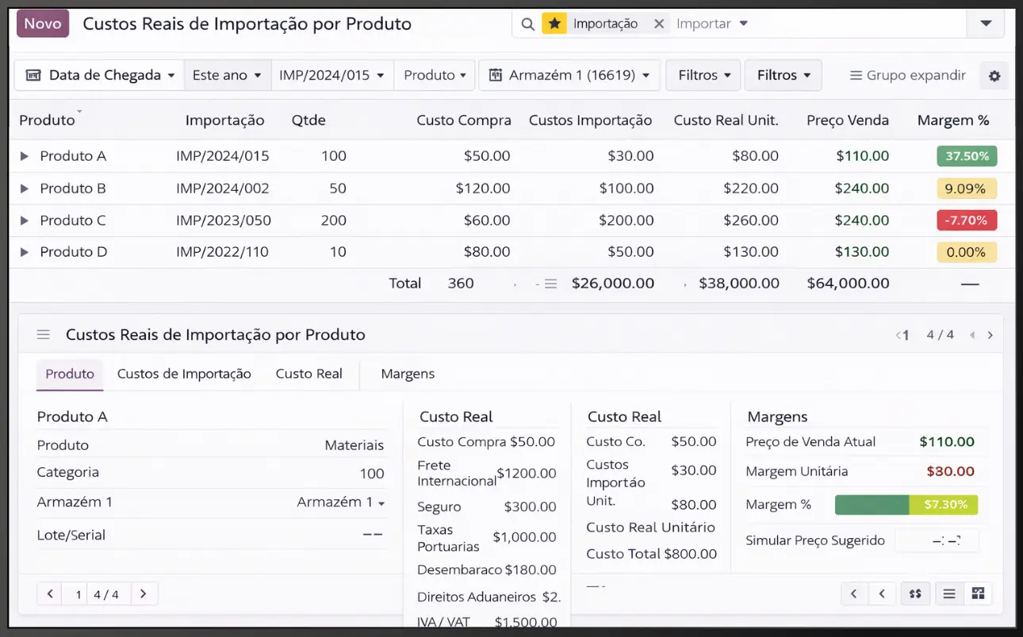
Task: Click the $1200.00 Frete Internacional value
Action: [x=527, y=474]
